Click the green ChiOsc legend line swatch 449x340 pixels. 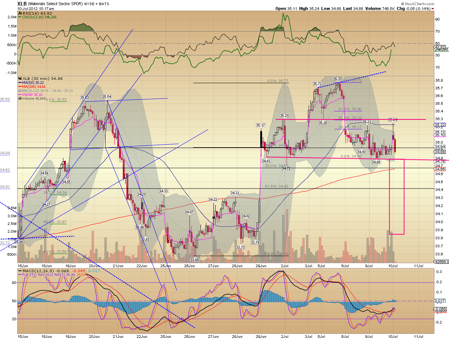[x=20, y=16]
